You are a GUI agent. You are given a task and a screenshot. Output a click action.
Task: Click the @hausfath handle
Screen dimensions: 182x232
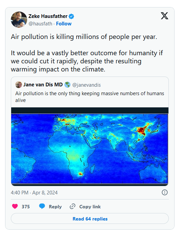40,24
